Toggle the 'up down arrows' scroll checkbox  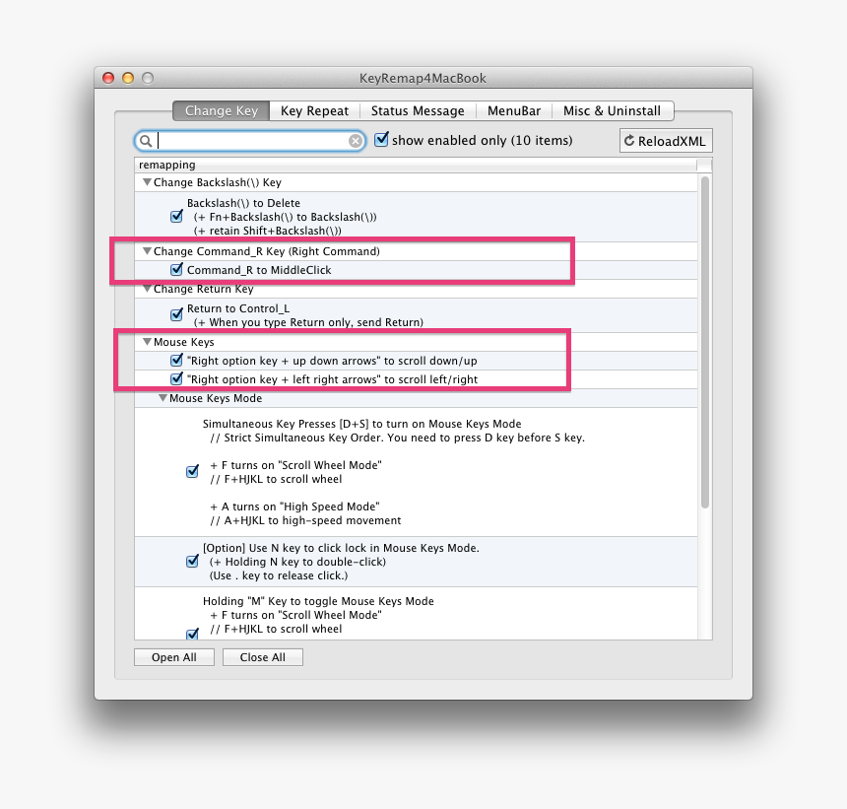click(176, 360)
